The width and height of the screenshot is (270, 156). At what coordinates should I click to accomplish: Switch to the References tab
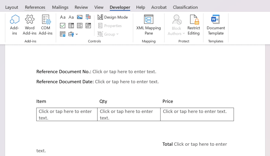(35, 7)
